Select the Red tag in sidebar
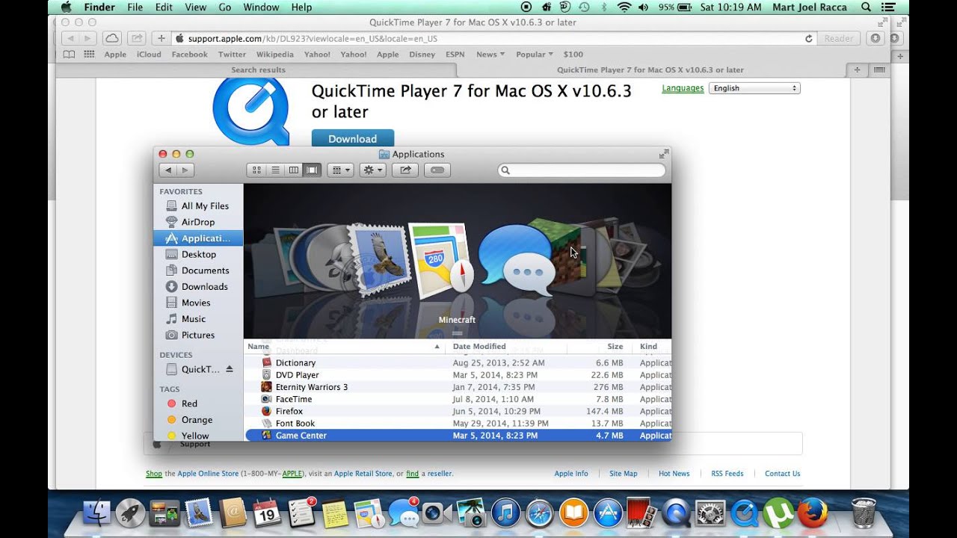 pyautogui.click(x=189, y=403)
